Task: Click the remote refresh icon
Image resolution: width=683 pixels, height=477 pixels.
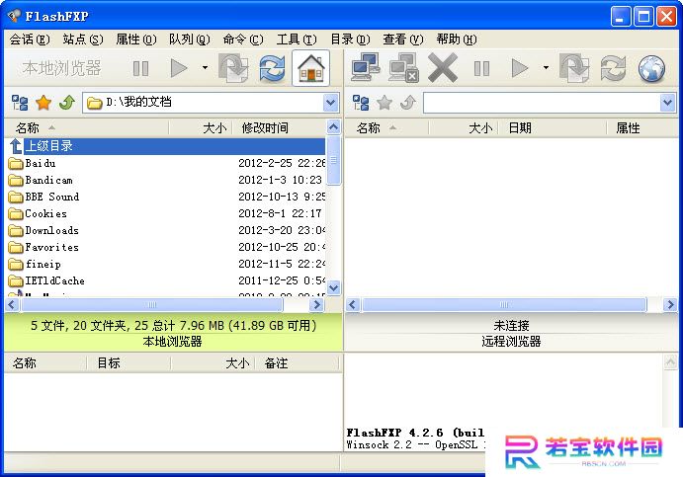Action: [x=613, y=68]
